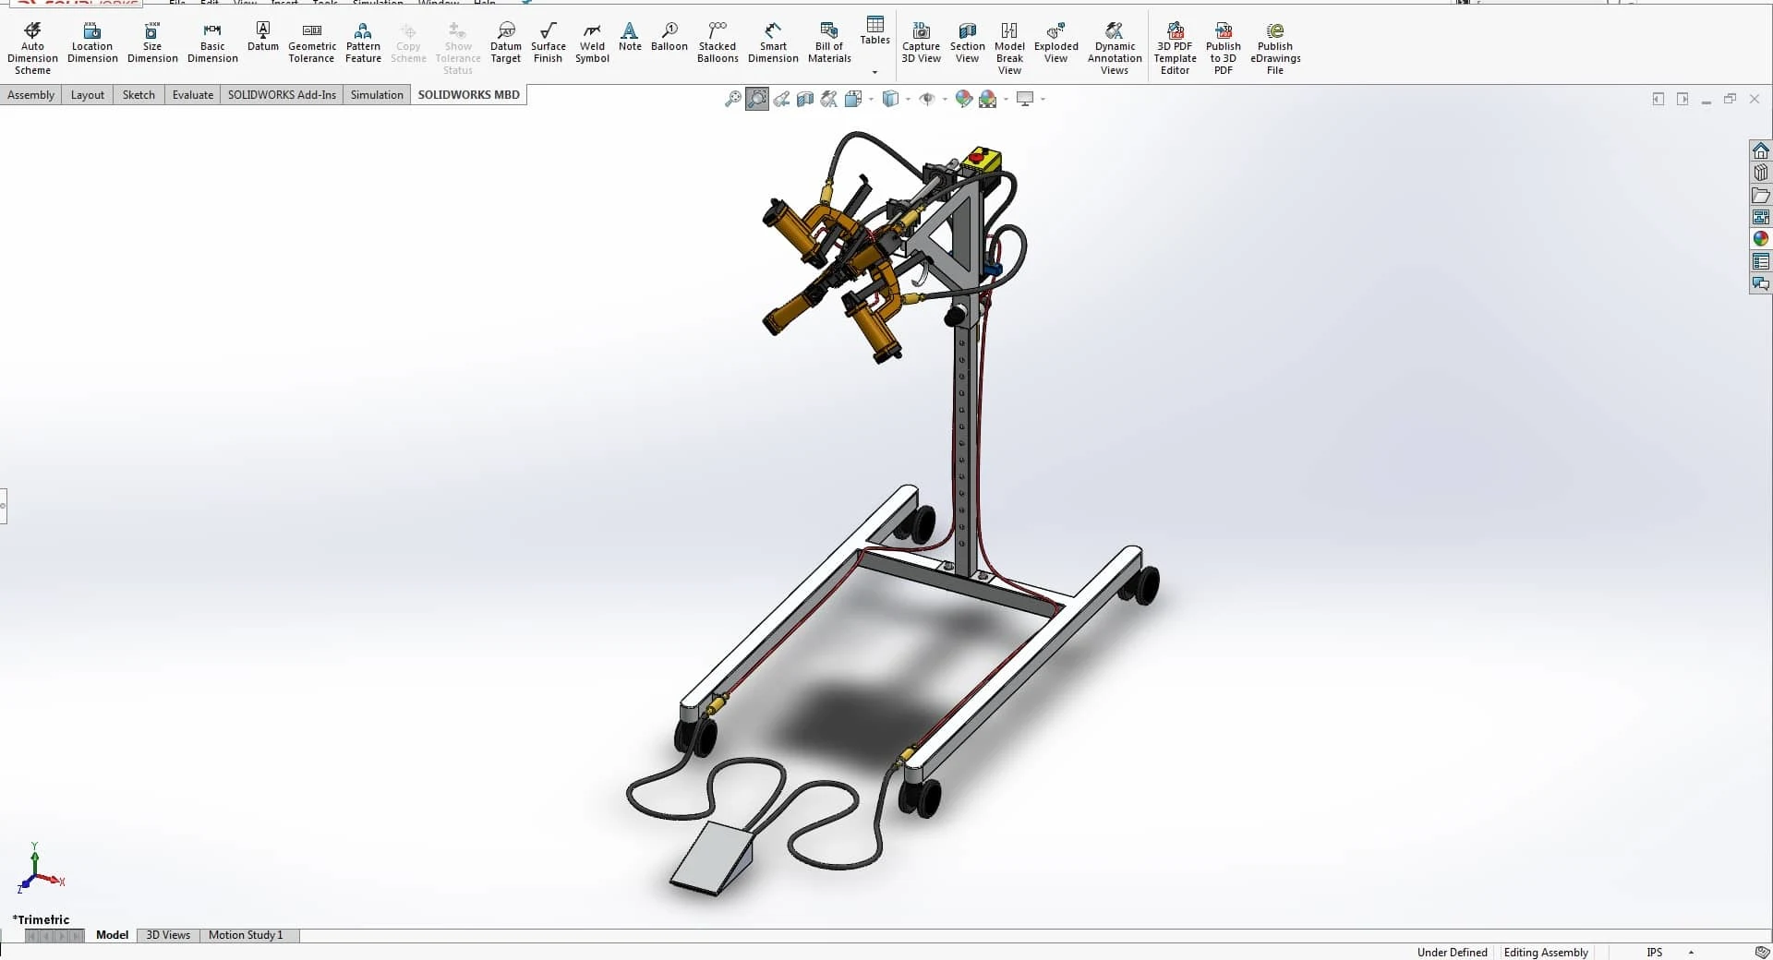This screenshot has height=960, width=1773.
Task: Open Edit Appearance color ball
Action: point(964,99)
